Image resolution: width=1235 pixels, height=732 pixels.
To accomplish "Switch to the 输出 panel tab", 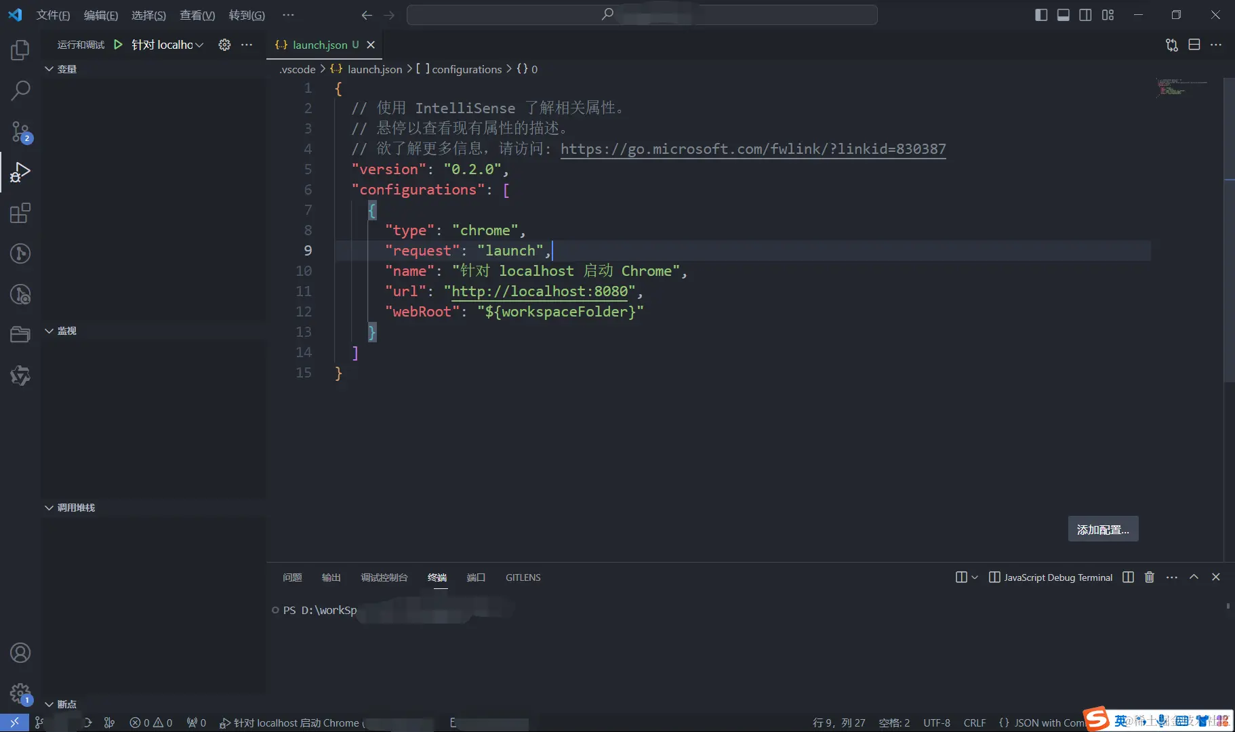I will click(x=331, y=577).
